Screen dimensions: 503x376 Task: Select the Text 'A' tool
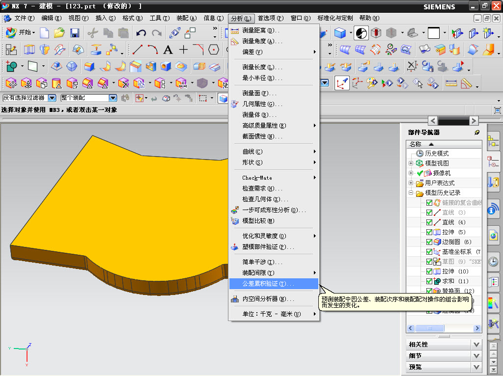pos(168,50)
